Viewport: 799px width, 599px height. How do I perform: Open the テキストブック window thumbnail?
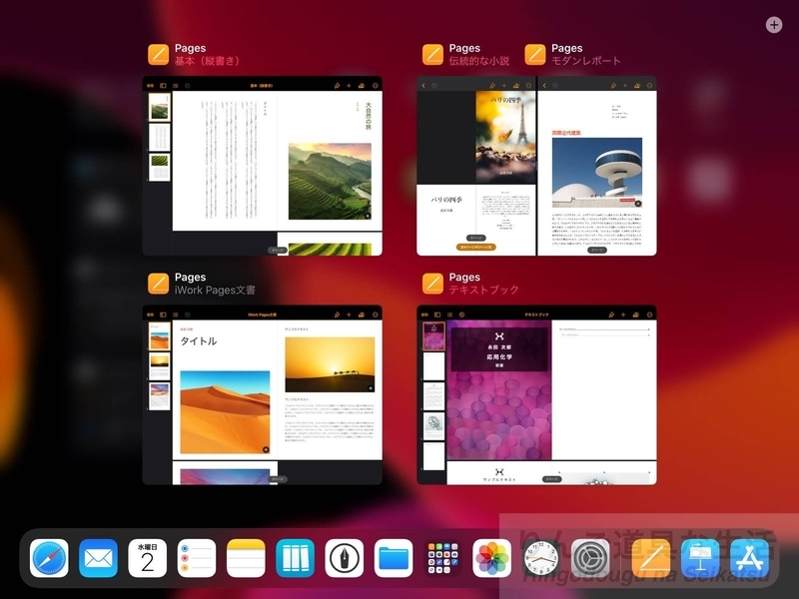click(536, 395)
